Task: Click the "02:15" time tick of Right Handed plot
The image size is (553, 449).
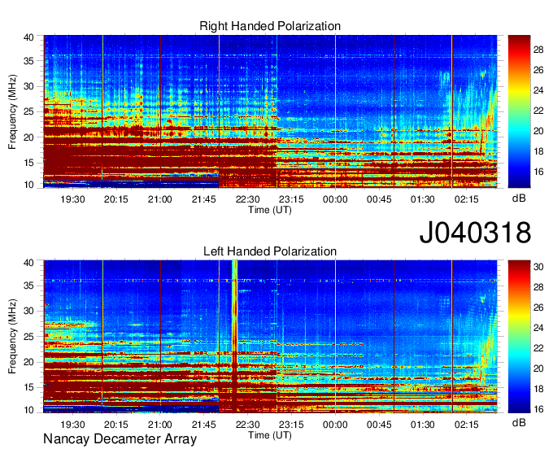Action: click(467, 199)
